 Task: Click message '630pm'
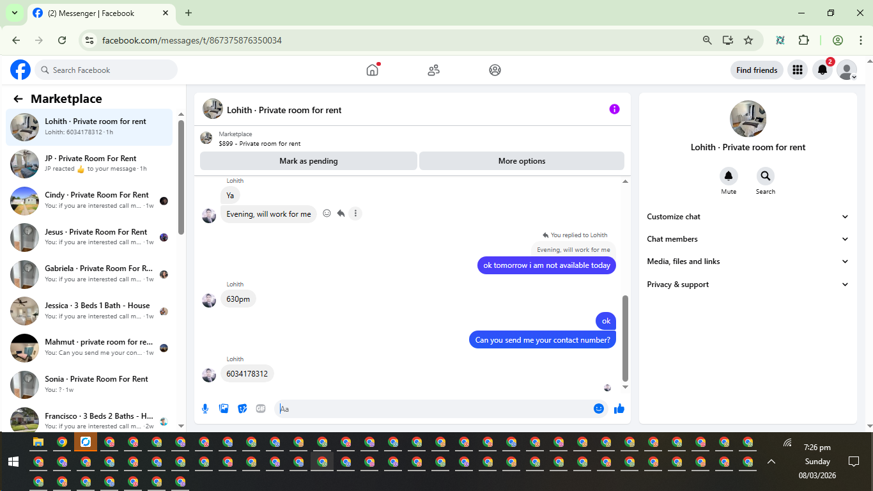pyautogui.click(x=238, y=299)
